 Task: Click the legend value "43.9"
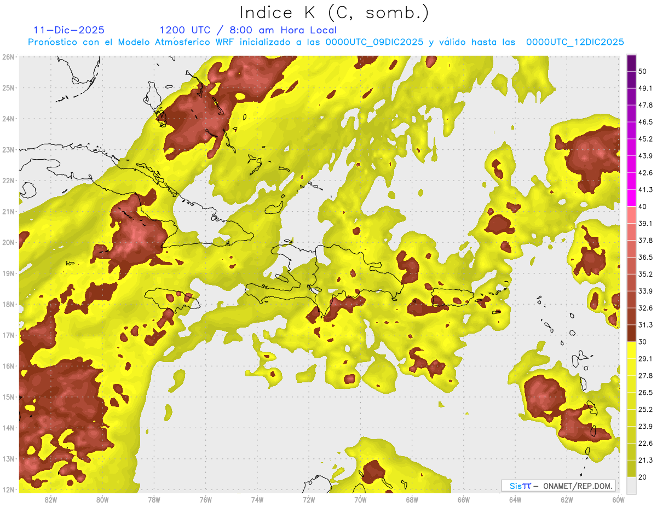[x=646, y=156]
